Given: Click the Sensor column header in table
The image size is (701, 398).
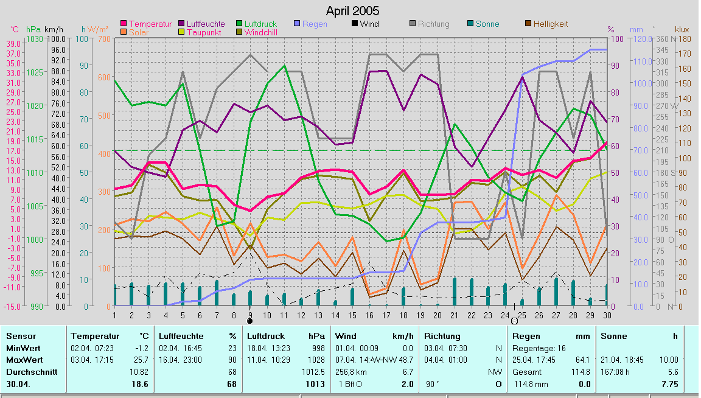Looking at the screenshot, I should (21, 336).
